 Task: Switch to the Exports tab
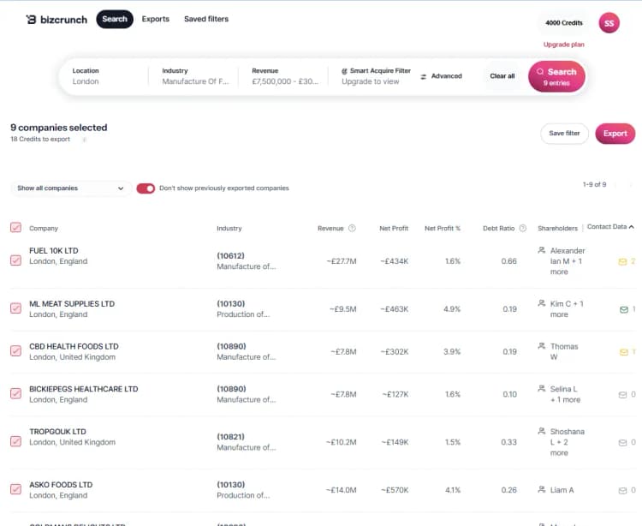pyautogui.click(x=156, y=19)
